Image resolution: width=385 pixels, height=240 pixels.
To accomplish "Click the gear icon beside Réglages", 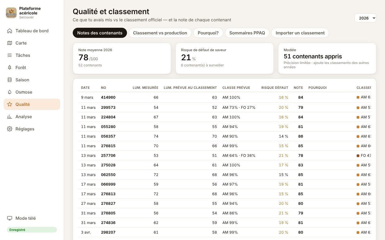I will [x=10, y=129].
